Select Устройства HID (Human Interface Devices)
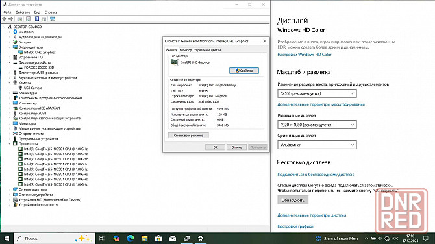 tap(50, 200)
